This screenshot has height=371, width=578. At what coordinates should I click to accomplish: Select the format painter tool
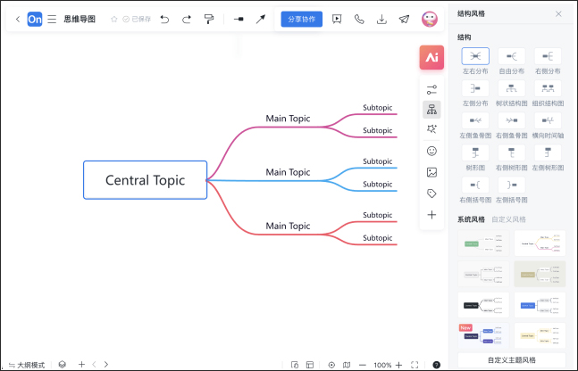tap(209, 19)
